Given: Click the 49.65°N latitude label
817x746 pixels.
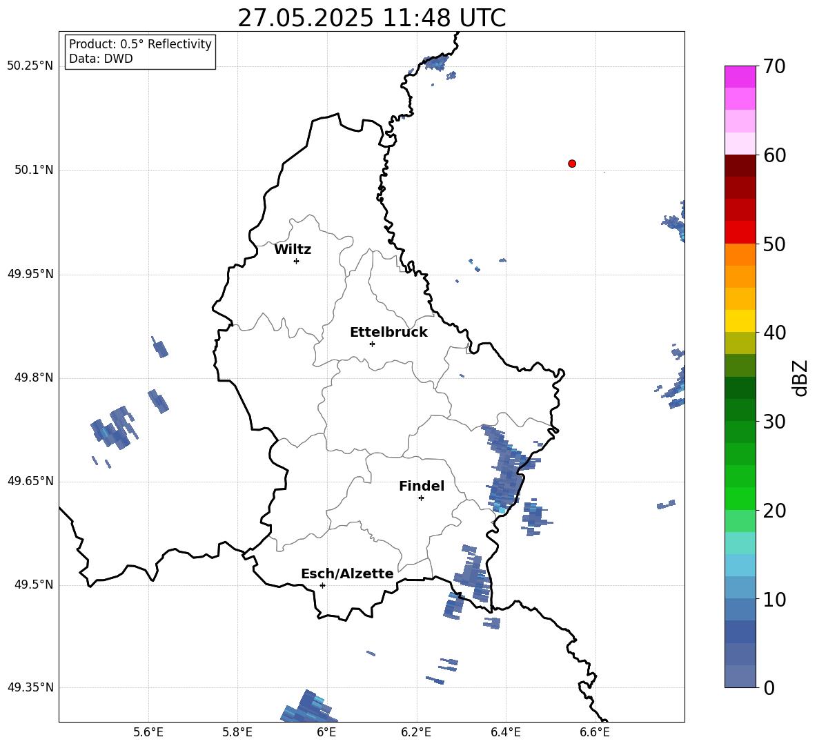Looking at the screenshot, I should (x=30, y=481).
